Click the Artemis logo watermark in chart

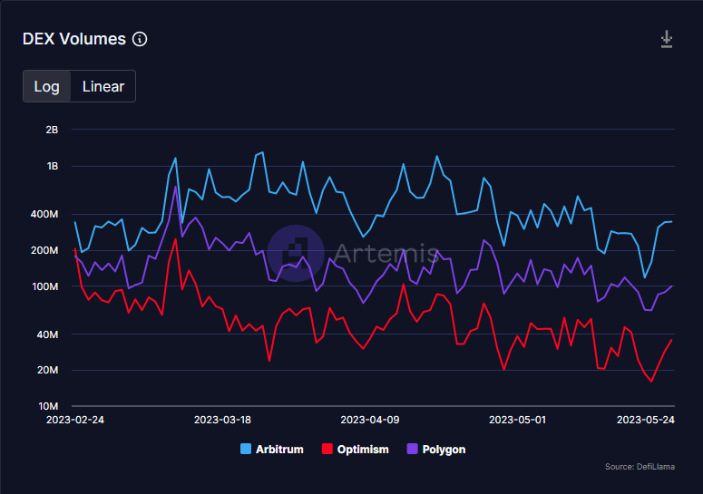pyautogui.click(x=296, y=251)
